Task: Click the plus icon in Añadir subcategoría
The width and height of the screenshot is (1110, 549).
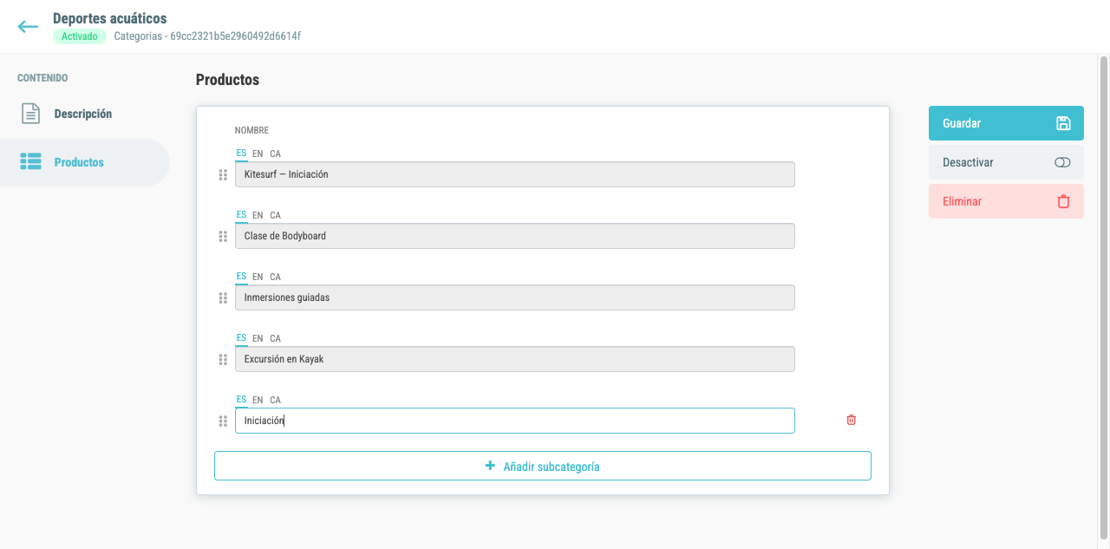Action: [x=491, y=467]
